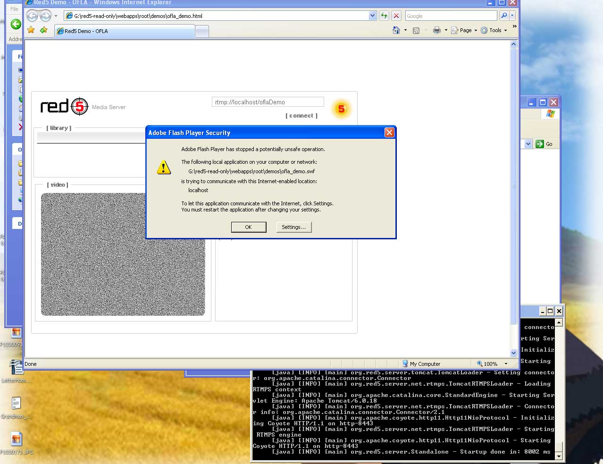Open address bar history dropdown
The height and width of the screenshot is (464, 603).
pyautogui.click(x=372, y=16)
